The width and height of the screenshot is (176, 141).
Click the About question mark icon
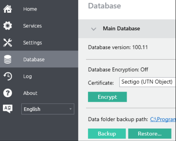[7, 93]
